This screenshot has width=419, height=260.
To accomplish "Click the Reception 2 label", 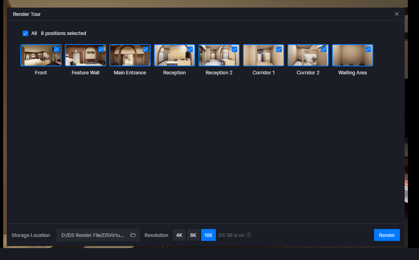I will point(219,73).
